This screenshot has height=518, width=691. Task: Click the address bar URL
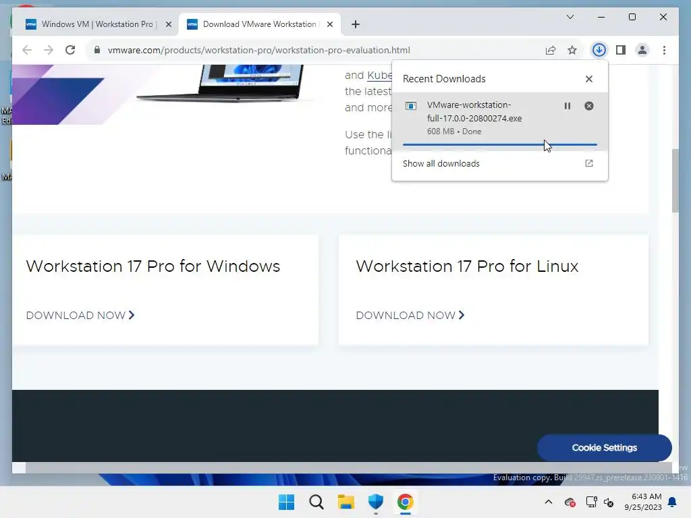coord(258,50)
